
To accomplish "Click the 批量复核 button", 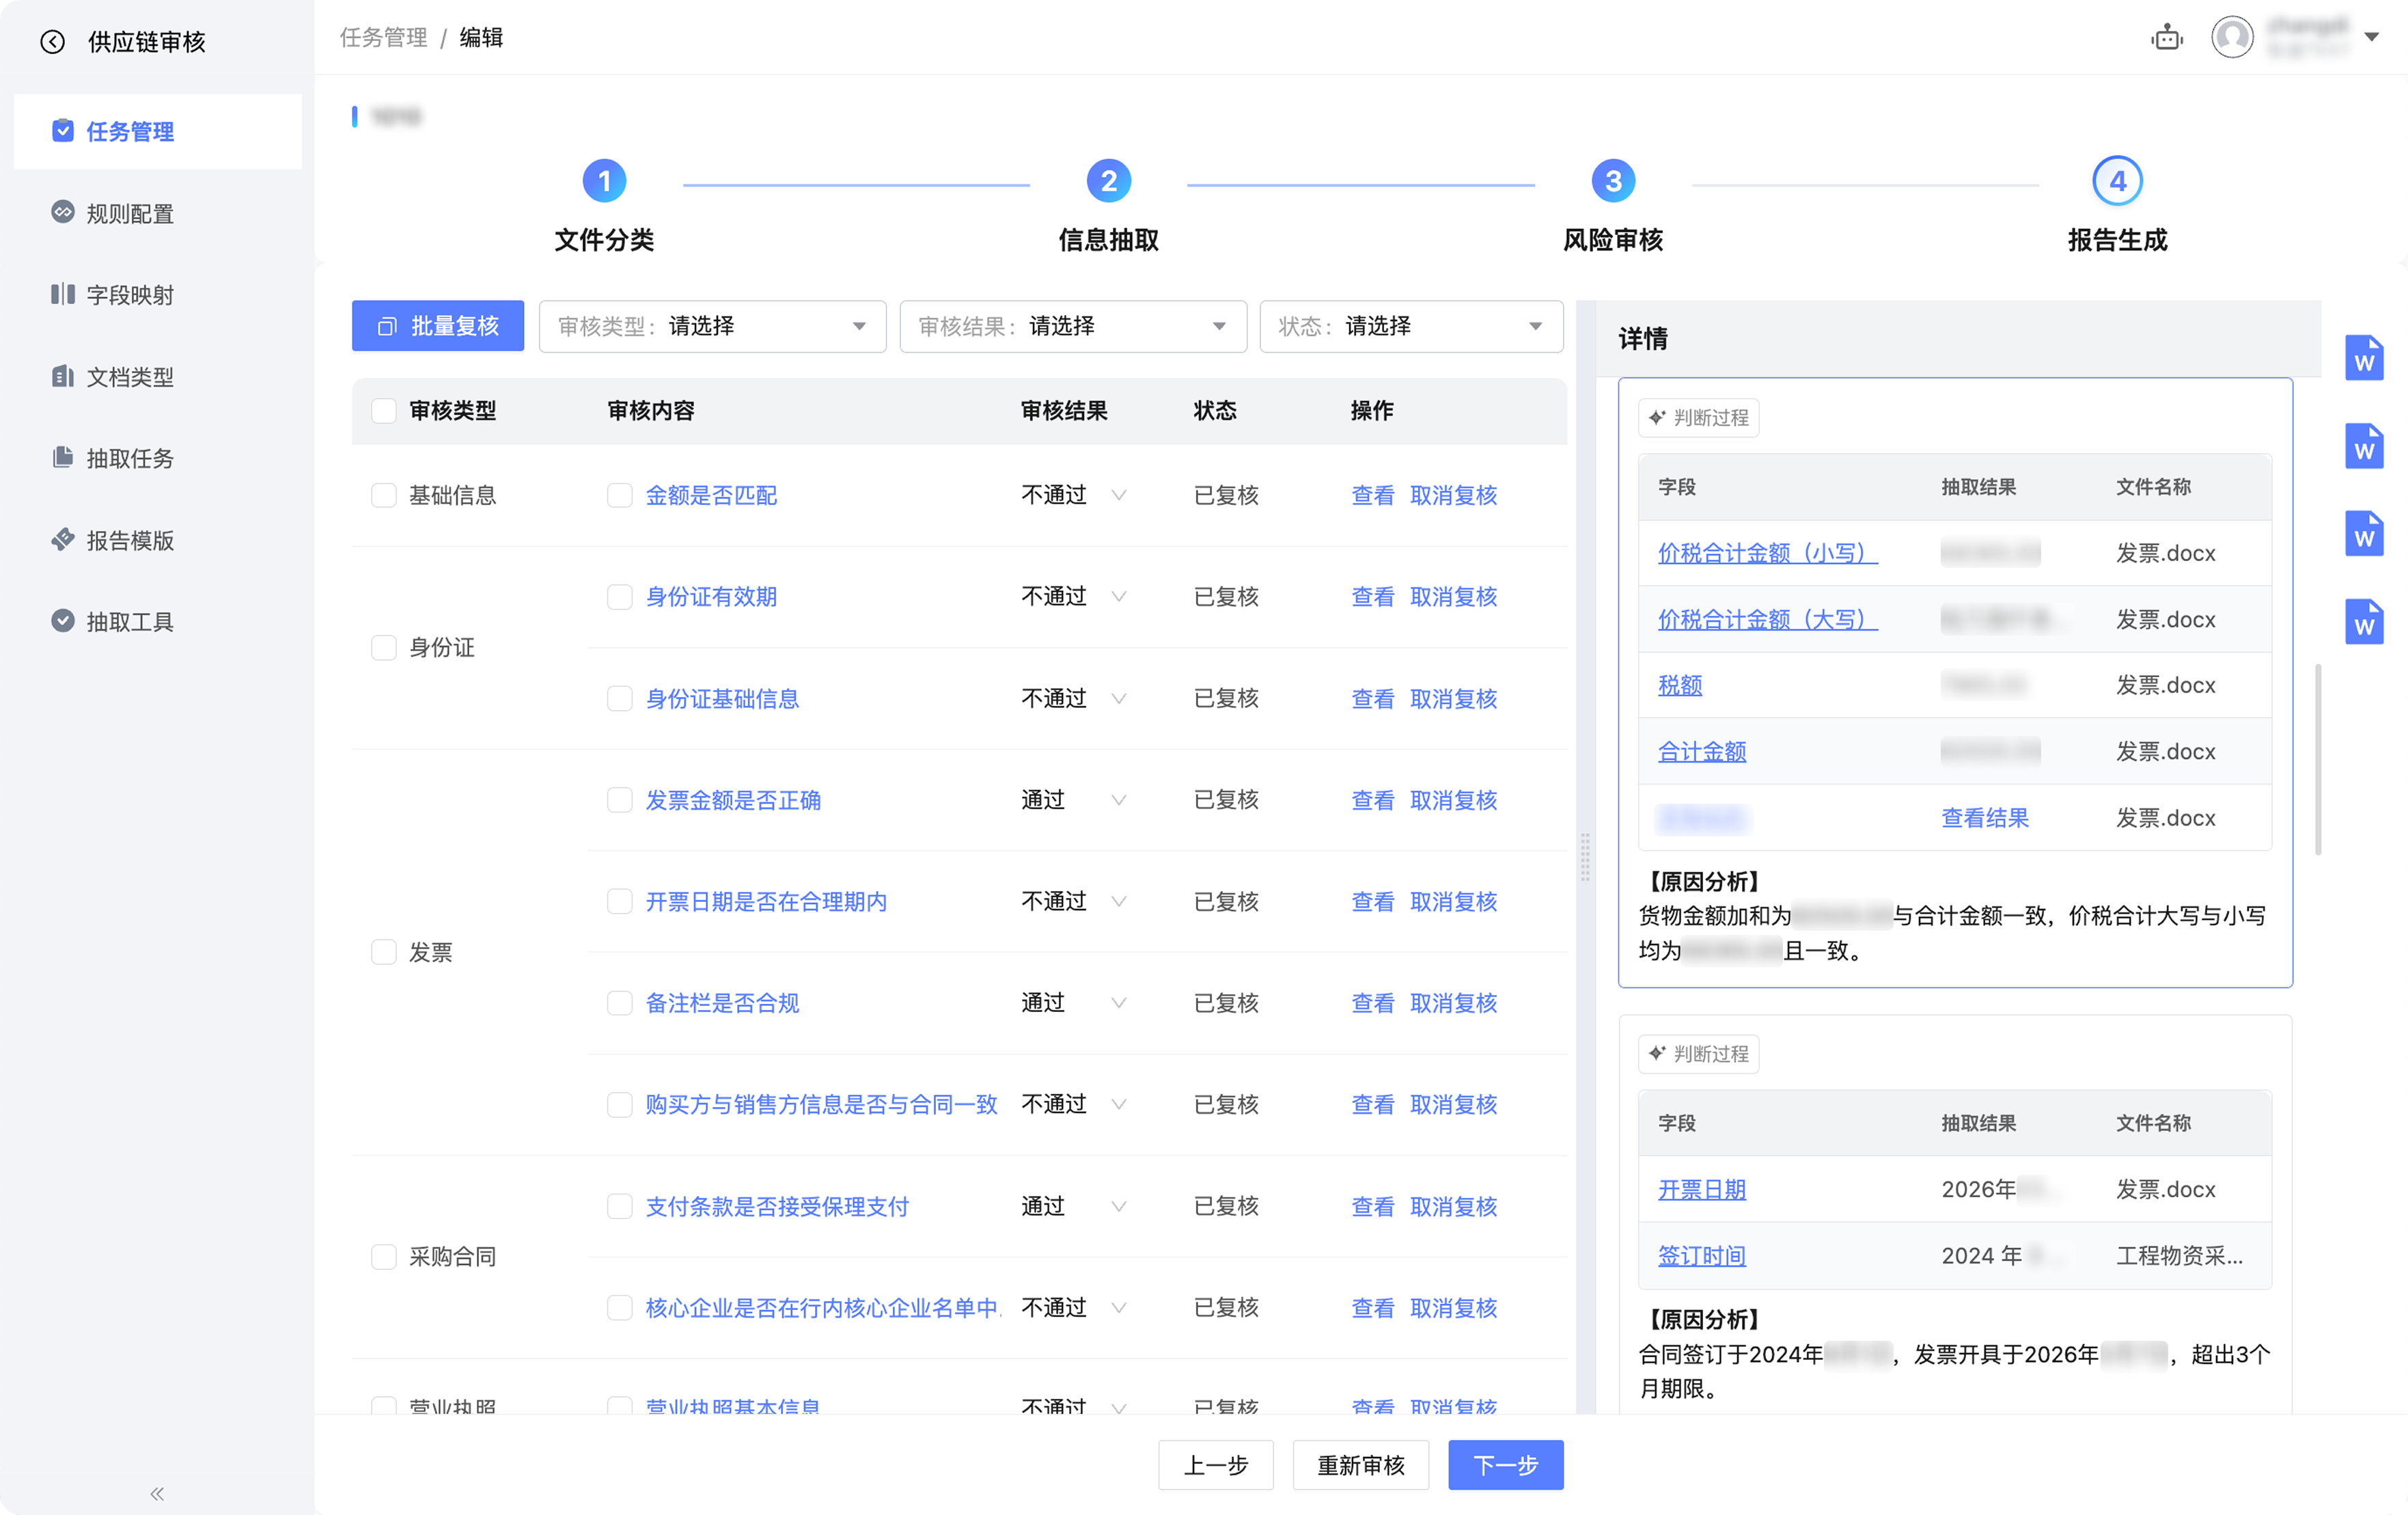I will click(x=438, y=326).
